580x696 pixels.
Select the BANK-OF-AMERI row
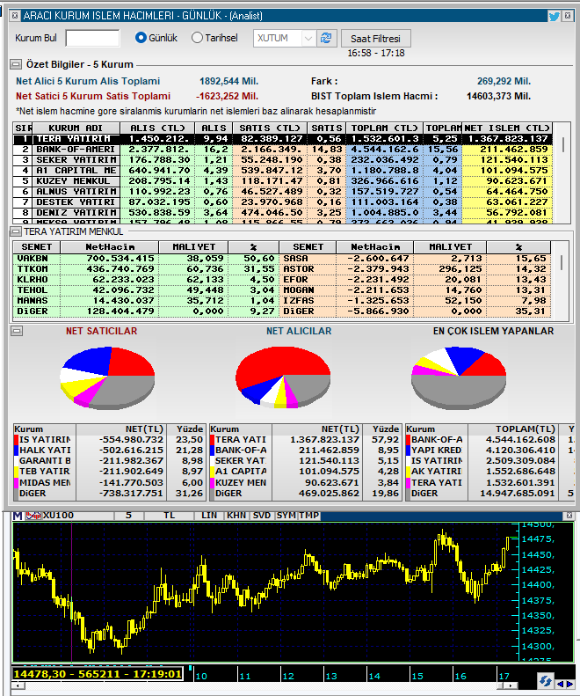pos(283,150)
